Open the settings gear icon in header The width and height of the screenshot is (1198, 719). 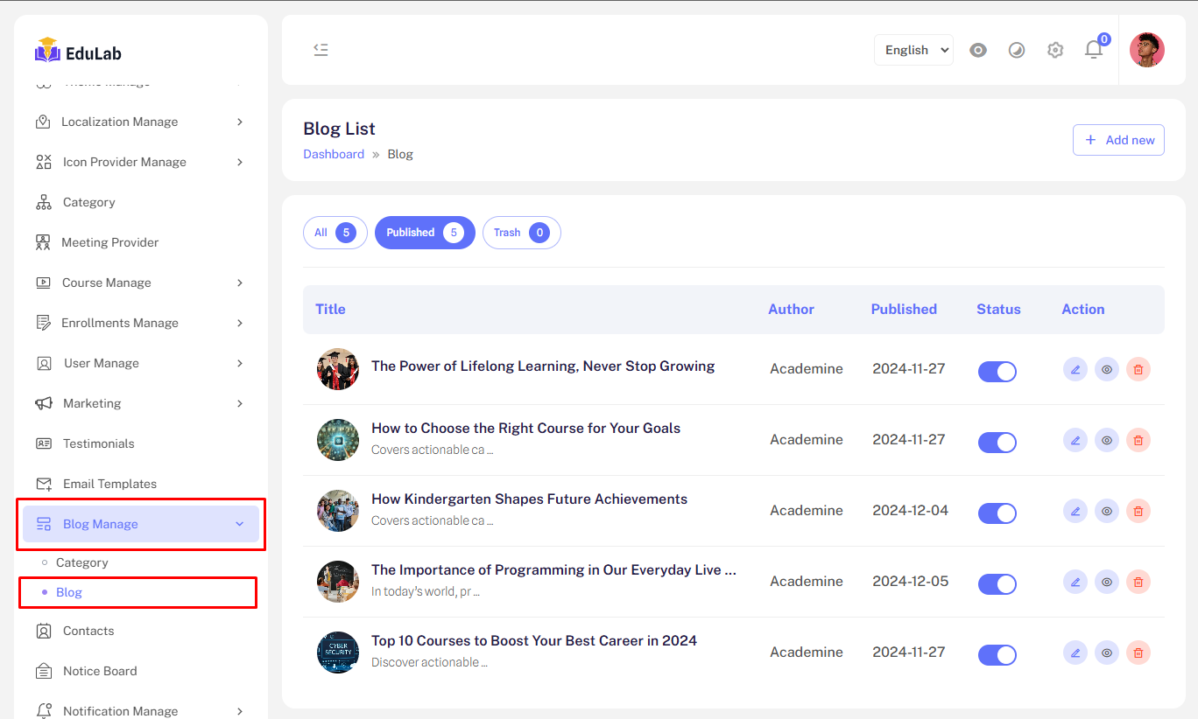[1055, 50]
